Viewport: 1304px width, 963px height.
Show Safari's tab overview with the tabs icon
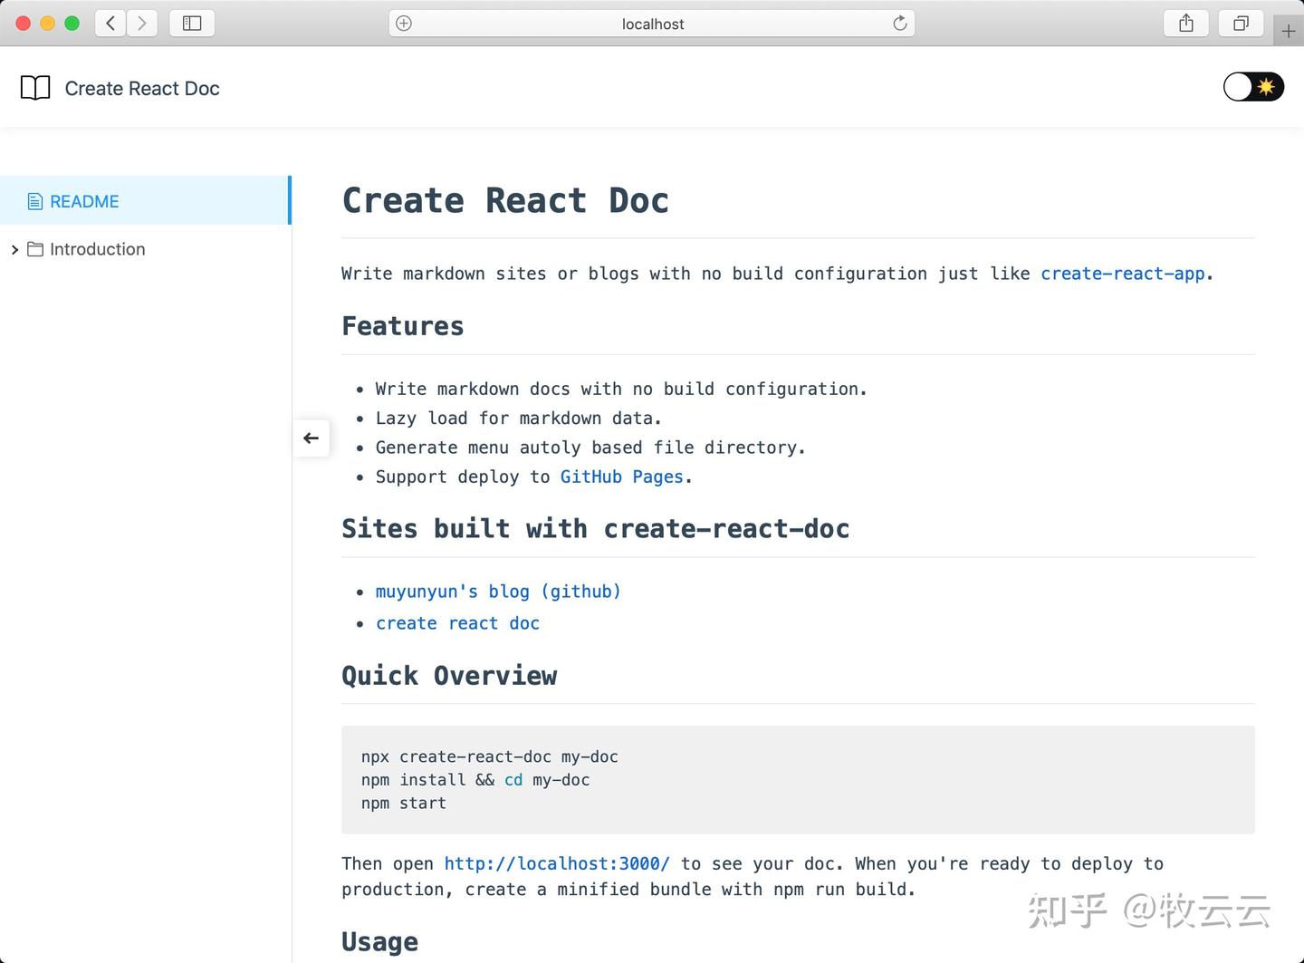click(1241, 23)
